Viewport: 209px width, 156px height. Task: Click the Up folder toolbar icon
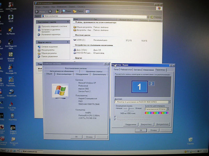(x=57, y=11)
